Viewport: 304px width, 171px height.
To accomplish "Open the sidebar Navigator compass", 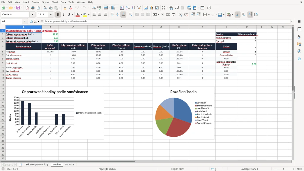I will [299, 51].
